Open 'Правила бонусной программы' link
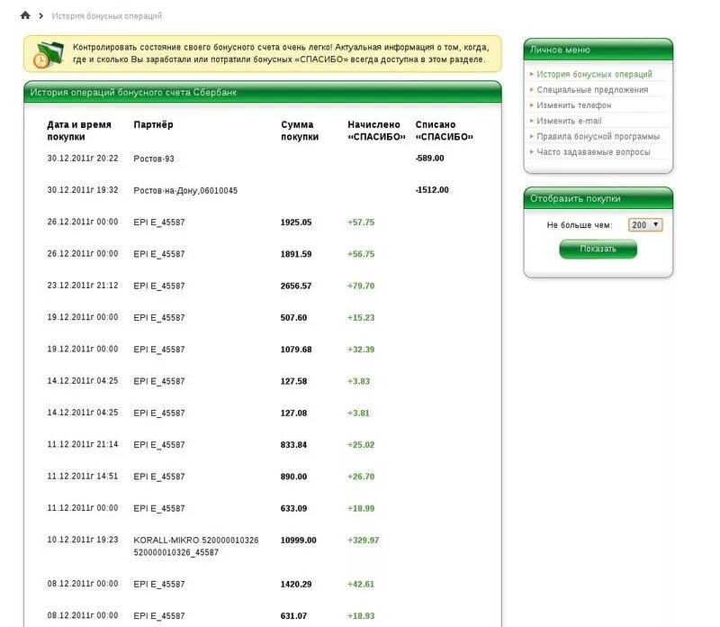The image size is (720, 627). (598, 137)
